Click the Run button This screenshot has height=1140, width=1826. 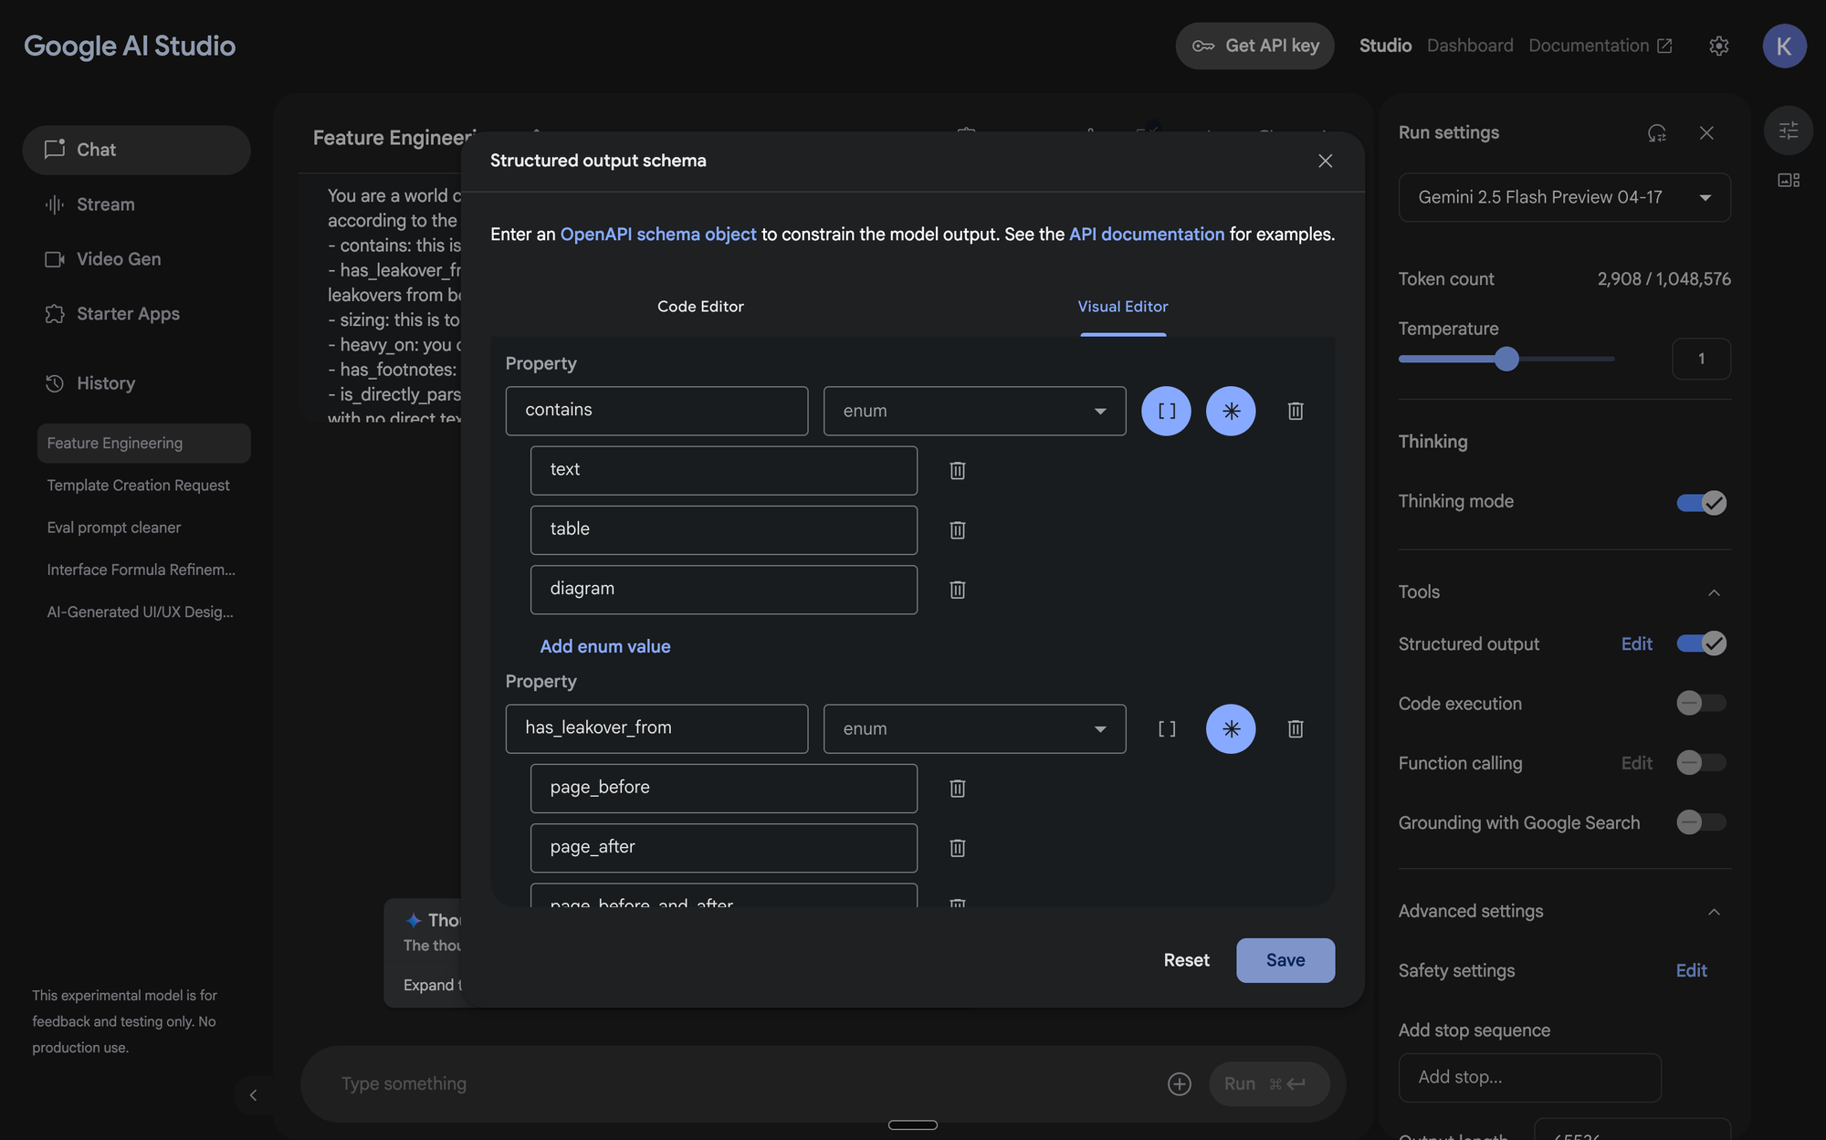pos(1268,1083)
